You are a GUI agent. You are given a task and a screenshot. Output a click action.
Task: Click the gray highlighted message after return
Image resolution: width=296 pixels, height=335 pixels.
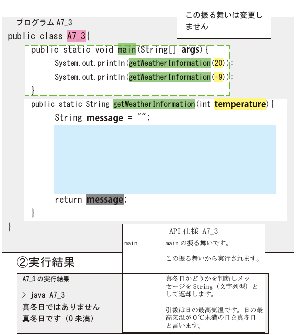point(105,199)
